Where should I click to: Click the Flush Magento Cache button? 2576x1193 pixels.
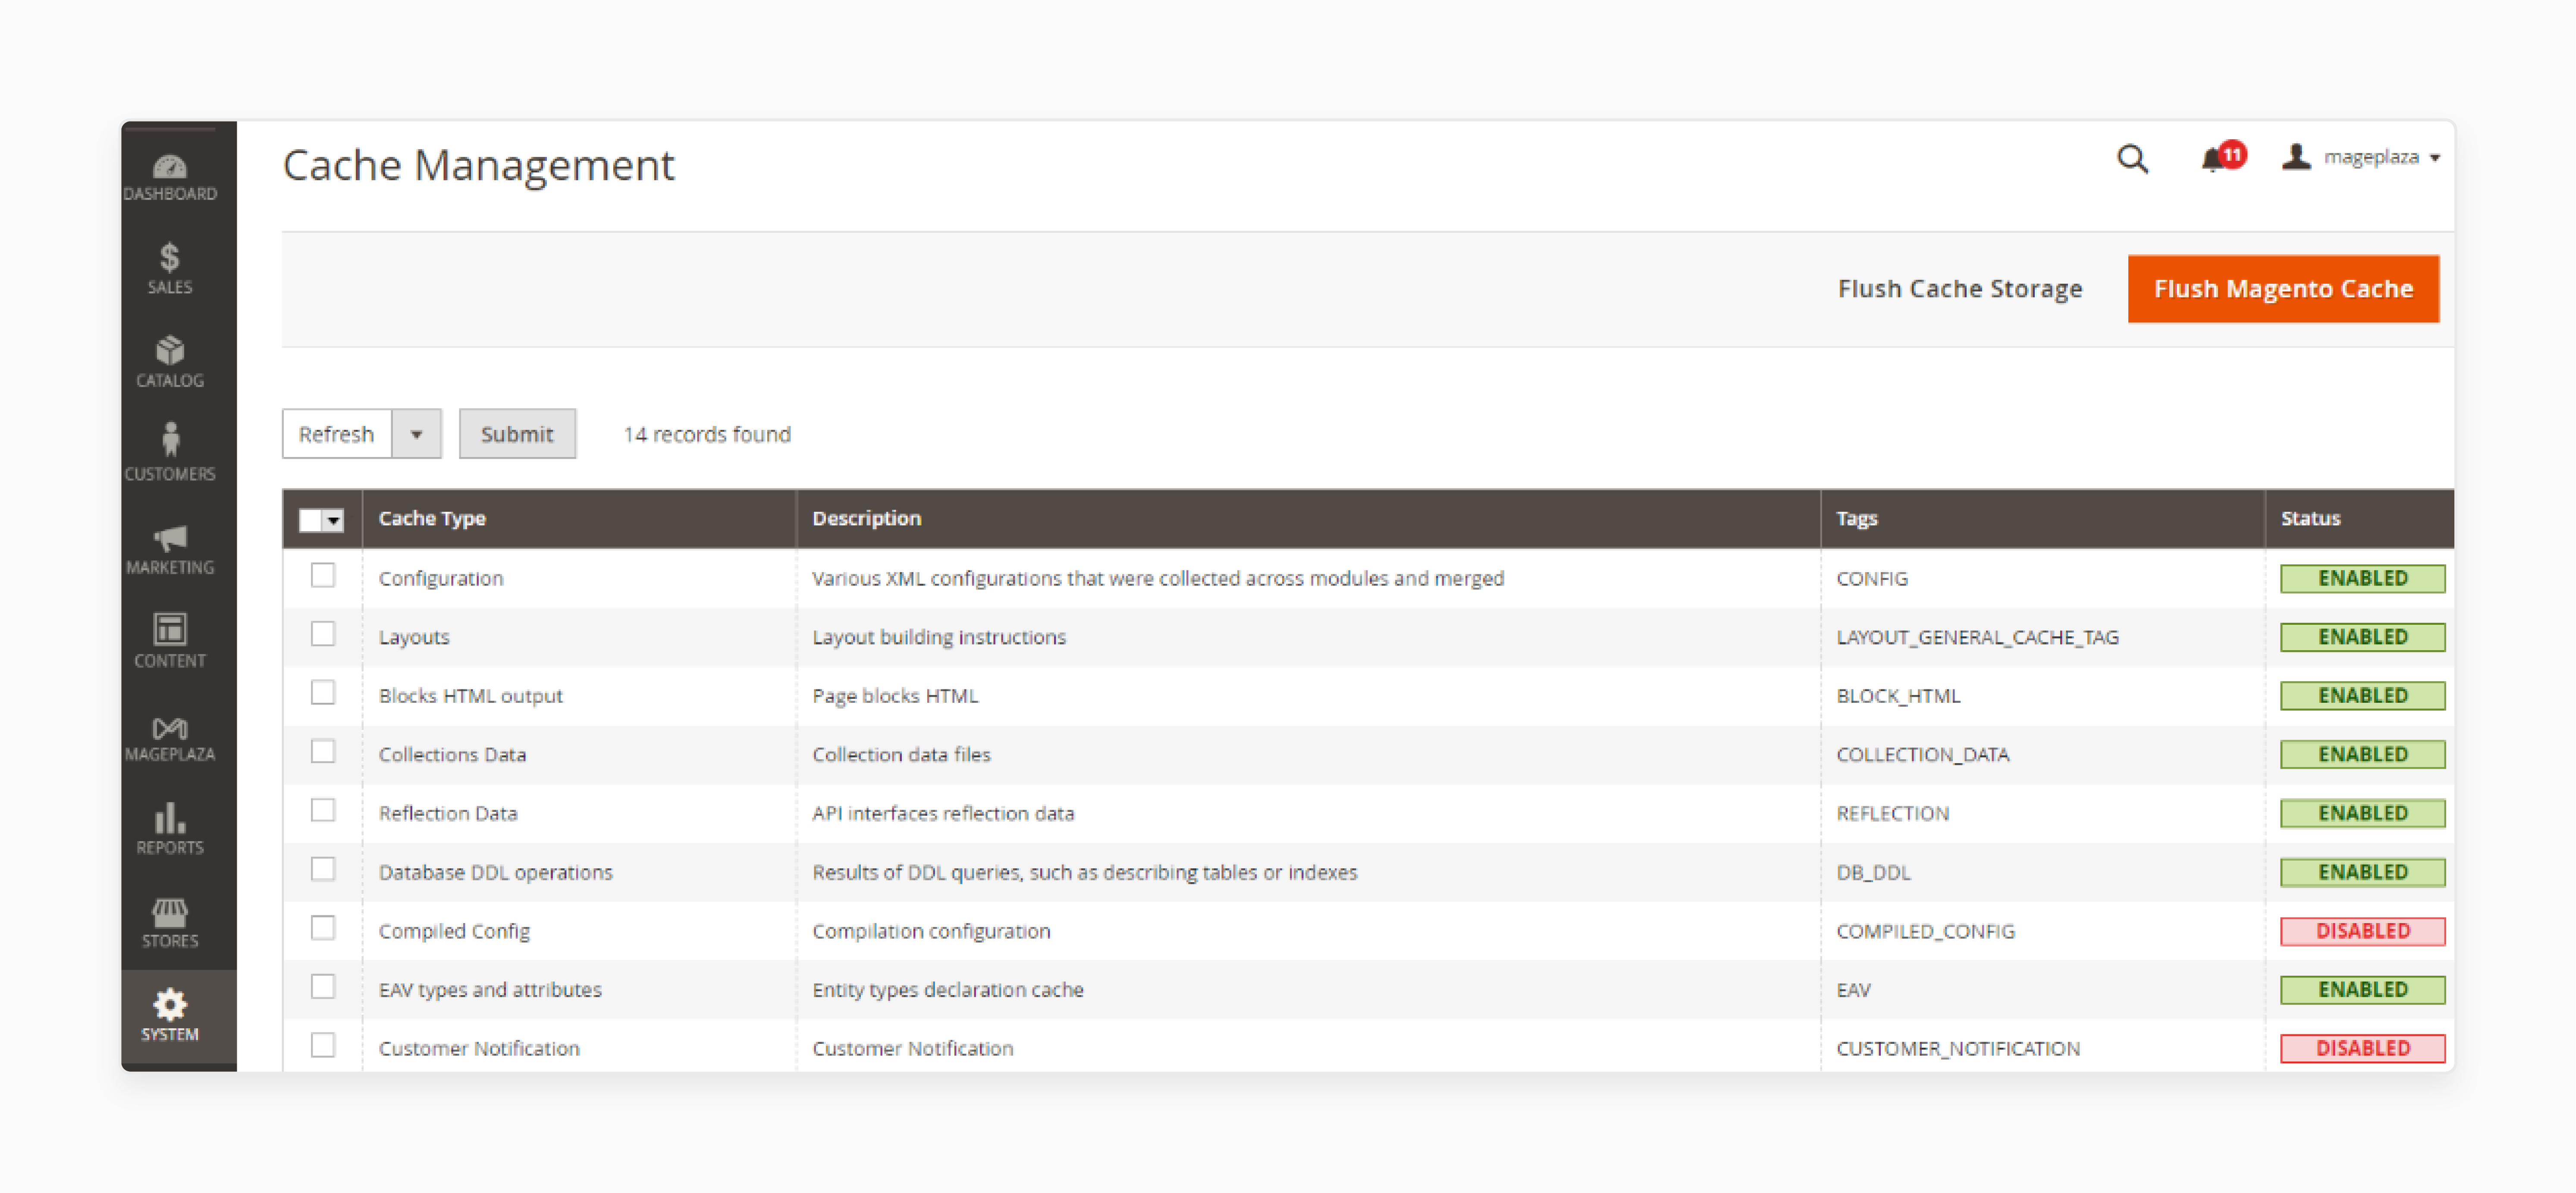coord(2283,289)
